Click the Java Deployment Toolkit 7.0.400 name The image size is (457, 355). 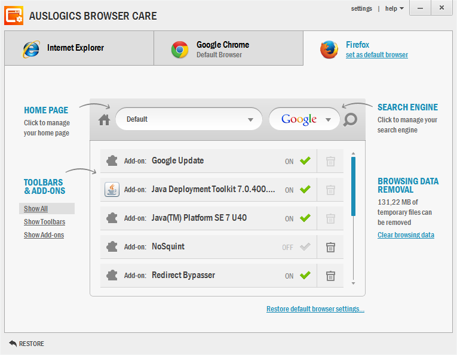(213, 189)
